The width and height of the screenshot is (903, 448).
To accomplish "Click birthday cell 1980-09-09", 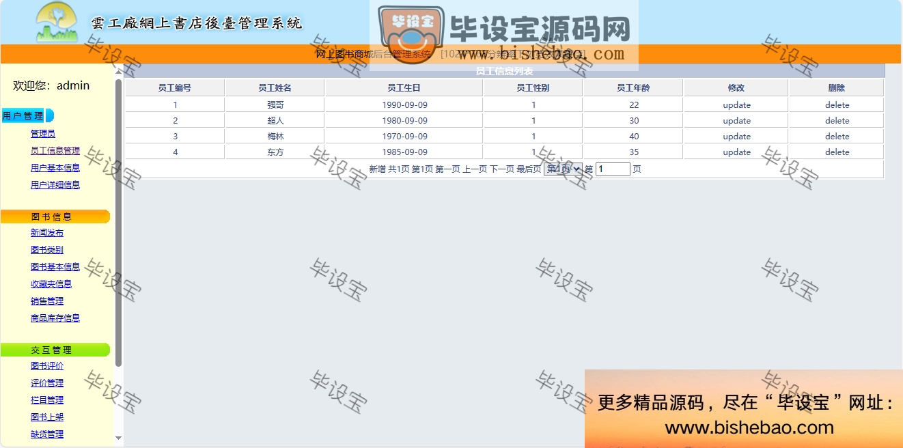I will click(x=404, y=121).
